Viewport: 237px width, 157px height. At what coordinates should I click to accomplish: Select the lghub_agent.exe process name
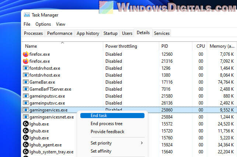coord(45,145)
